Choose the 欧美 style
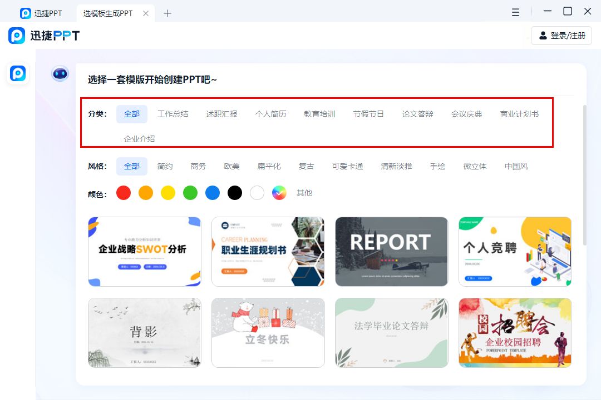This screenshot has height=400, width=601. (231, 166)
